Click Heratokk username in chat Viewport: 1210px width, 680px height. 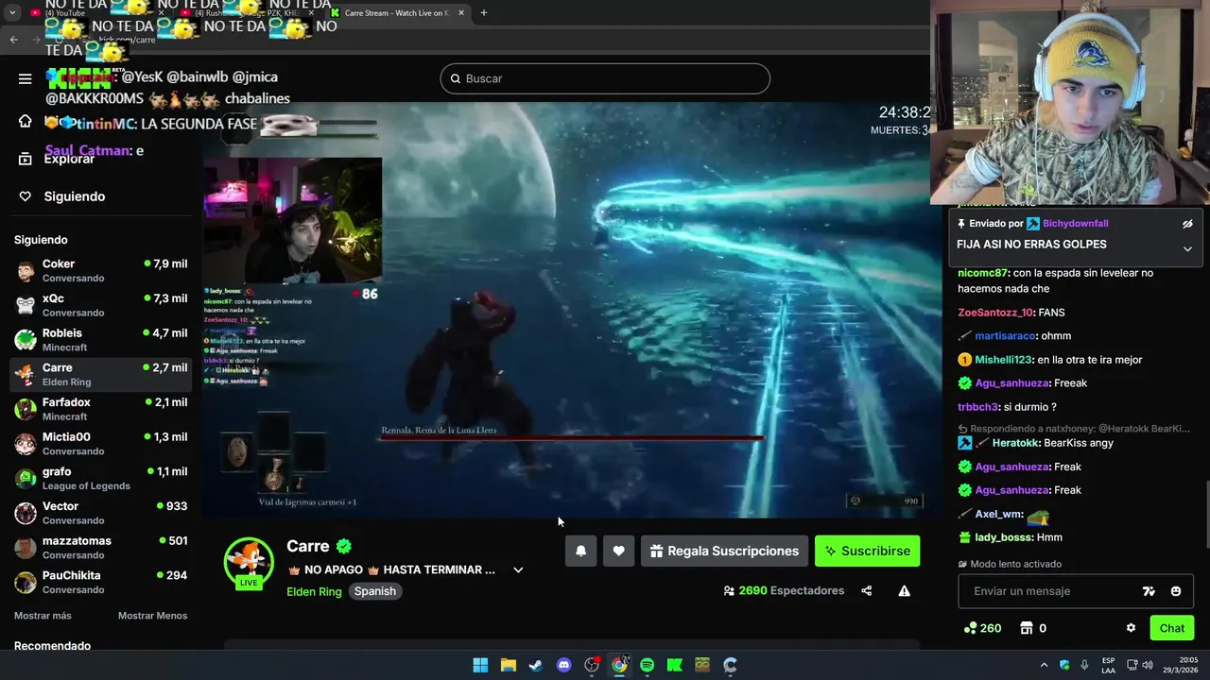point(1017,443)
